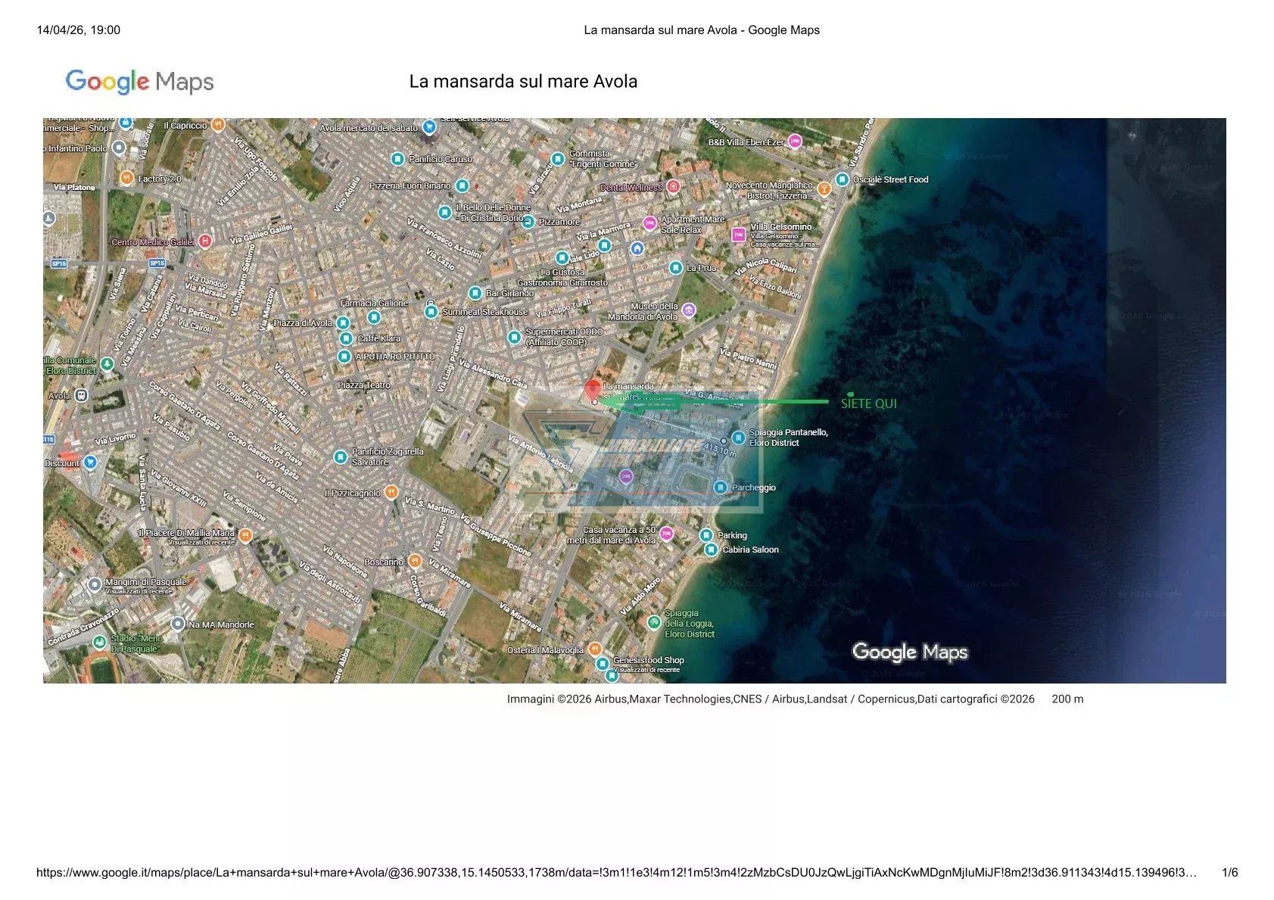The width and height of the screenshot is (1274, 900).
Task: Click the Novecento Mangiafico restaurant pin
Action: click(824, 189)
